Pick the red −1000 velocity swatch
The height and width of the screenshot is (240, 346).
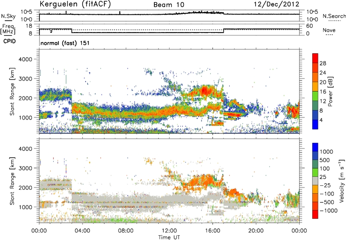pyautogui.click(x=315, y=214)
